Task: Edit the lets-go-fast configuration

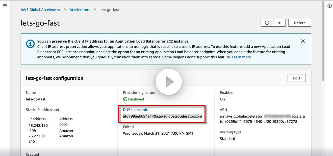Action: click(x=297, y=78)
